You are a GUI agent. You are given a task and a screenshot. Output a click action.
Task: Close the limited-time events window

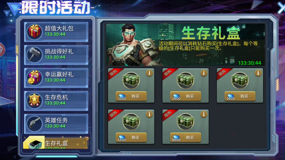281,8
